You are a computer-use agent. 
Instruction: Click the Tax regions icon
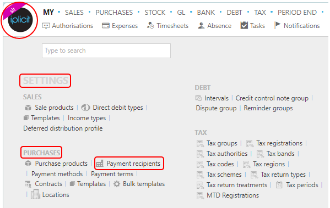click(x=246, y=165)
